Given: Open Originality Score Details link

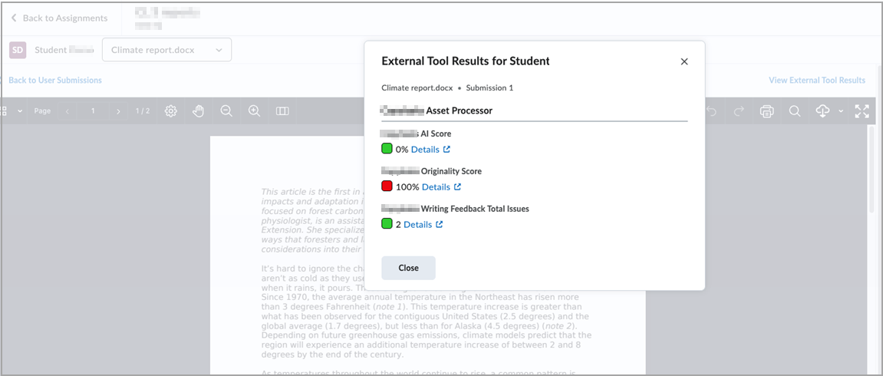Looking at the screenshot, I should [441, 186].
